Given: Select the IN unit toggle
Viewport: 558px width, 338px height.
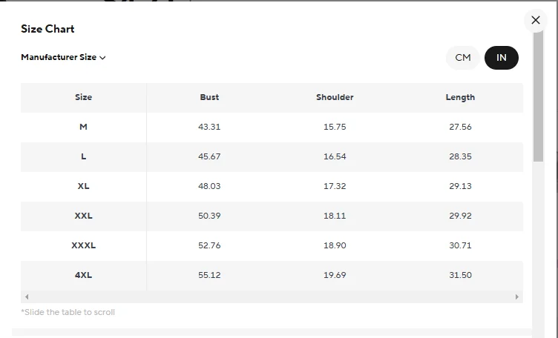Looking at the screenshot, I should [502, 58].
